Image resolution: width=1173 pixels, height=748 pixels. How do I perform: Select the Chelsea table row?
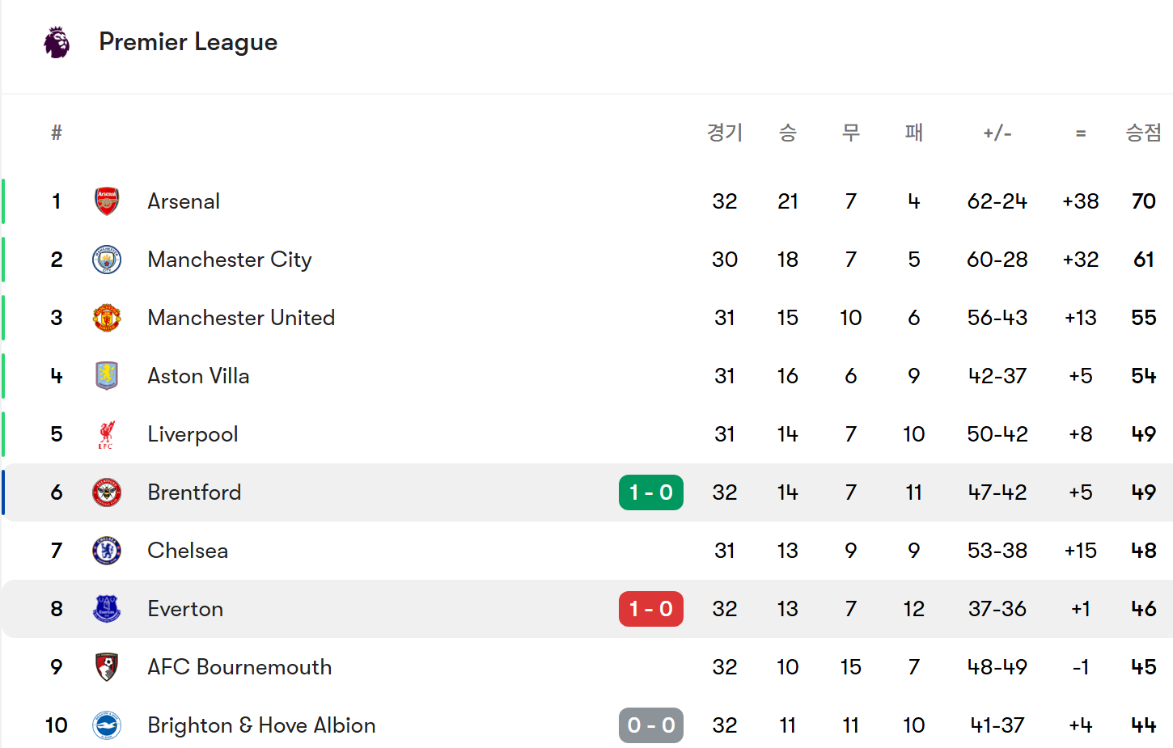pos(587,551)
